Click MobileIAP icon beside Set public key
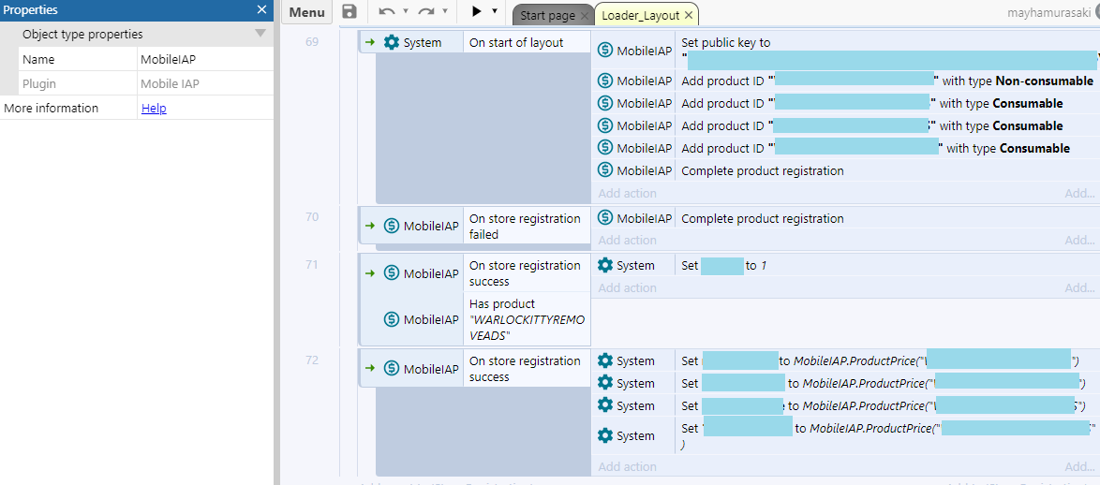The width and height of the screenshot is (1100, 485). (604, 51)
